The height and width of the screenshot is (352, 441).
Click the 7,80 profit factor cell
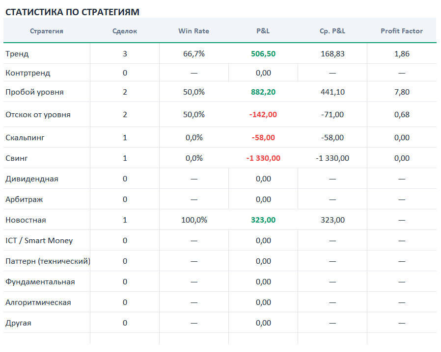pyautogui.click(x=402, y=92)
